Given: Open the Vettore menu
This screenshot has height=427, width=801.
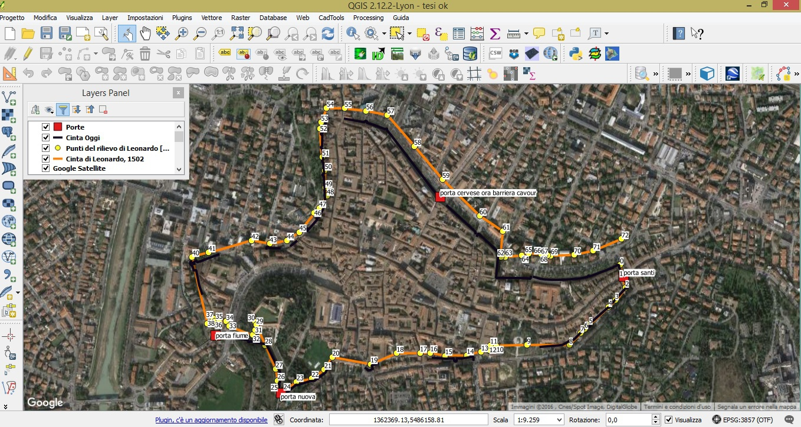Looking at the screenshot, I should point(212,18).
